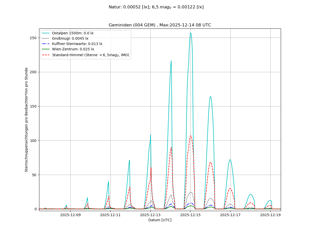The width and height of the screenshot is (312, 237).
Task: Click the highest red dashed curve peak
Action: tap(191, 136)
